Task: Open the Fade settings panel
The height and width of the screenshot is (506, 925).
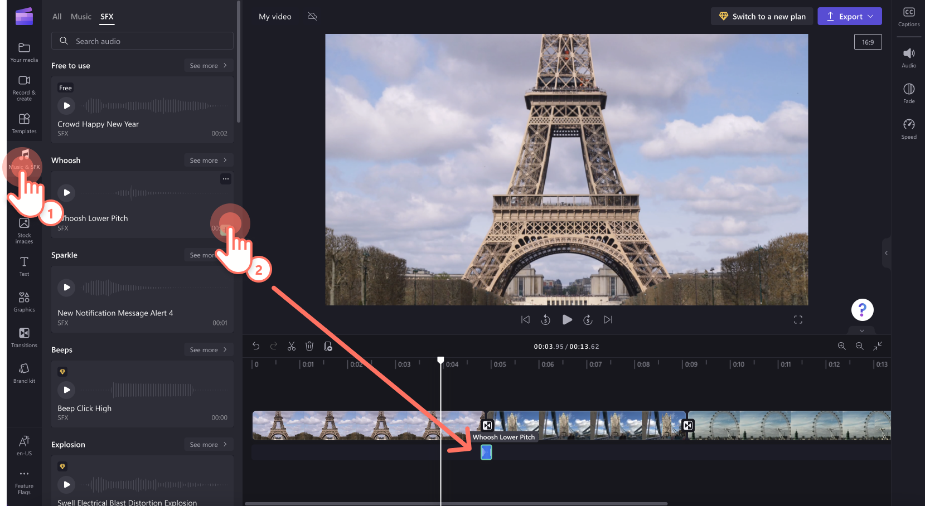Action: (908, 93)
